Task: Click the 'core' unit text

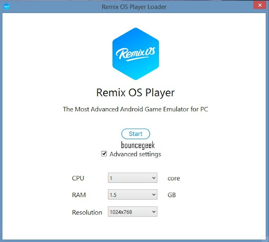Action: [174, 178]
